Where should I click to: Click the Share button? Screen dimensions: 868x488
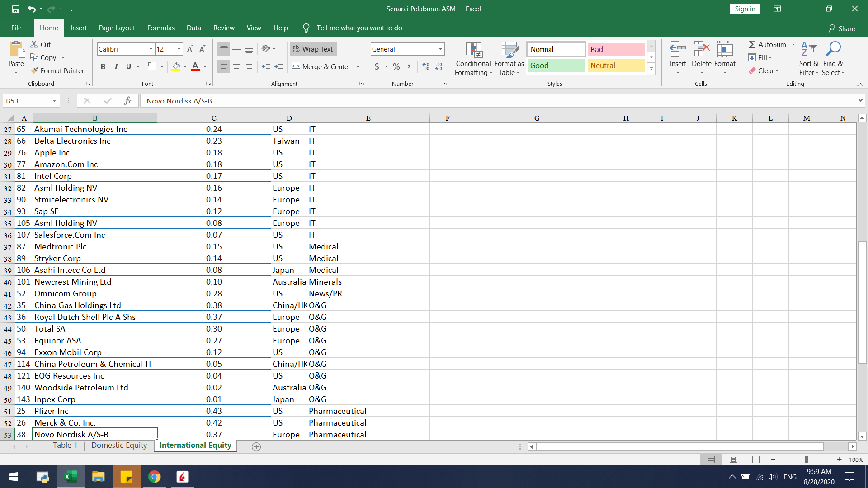(842, 28)
